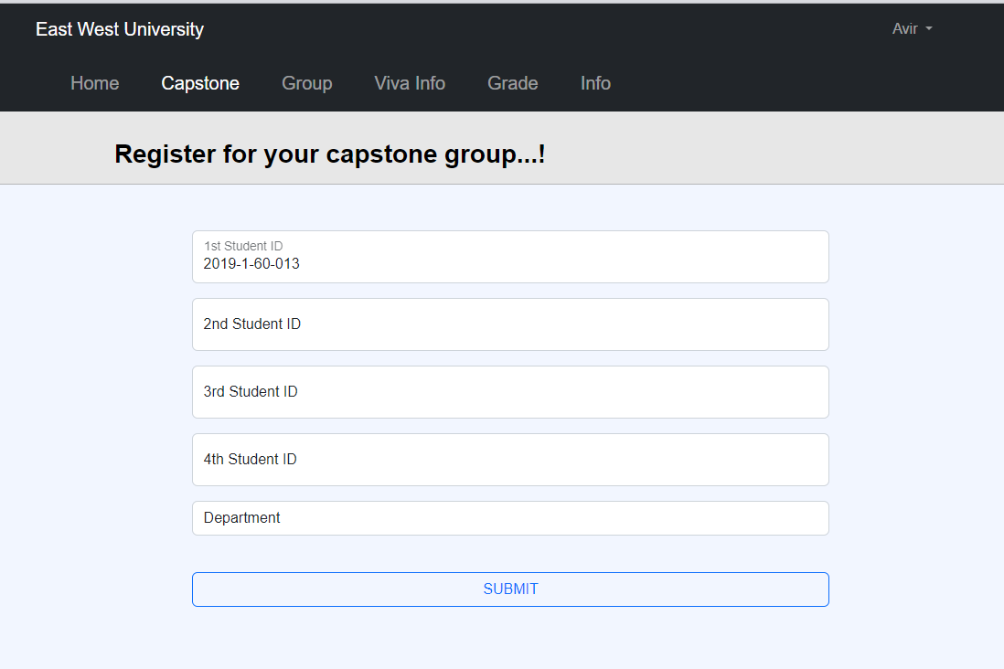The image size is (1004, 669).
Task: Navigate to the Grade page
Action: point(513,83)
